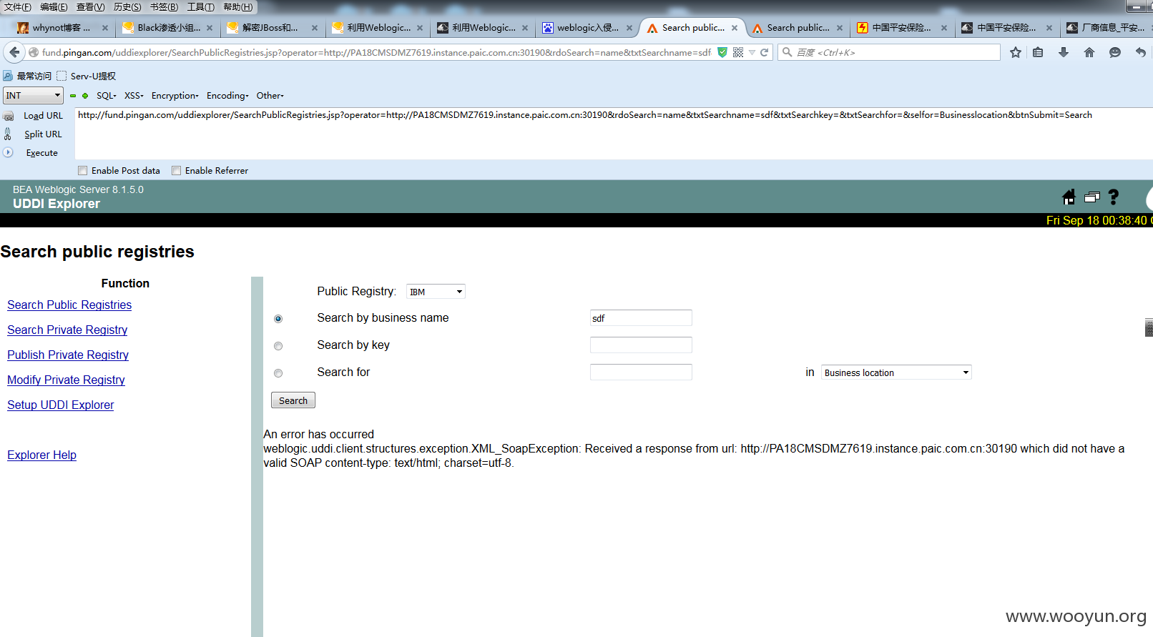Open the 查看(V) menu
Image resolution: width=1153 pixels, height=637 pixels.
click(x=91, y=7)
